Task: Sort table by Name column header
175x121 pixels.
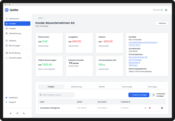Action: click(43, 102)
